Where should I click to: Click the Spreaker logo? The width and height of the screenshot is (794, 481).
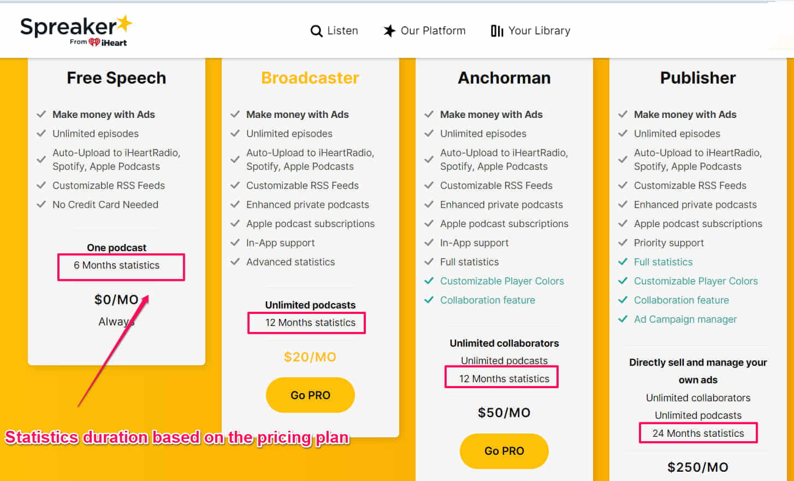pyautogui.click(x=76, y=31)
